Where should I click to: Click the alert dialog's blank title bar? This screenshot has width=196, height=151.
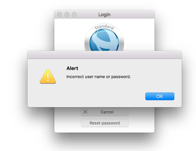tap(105, 55)
